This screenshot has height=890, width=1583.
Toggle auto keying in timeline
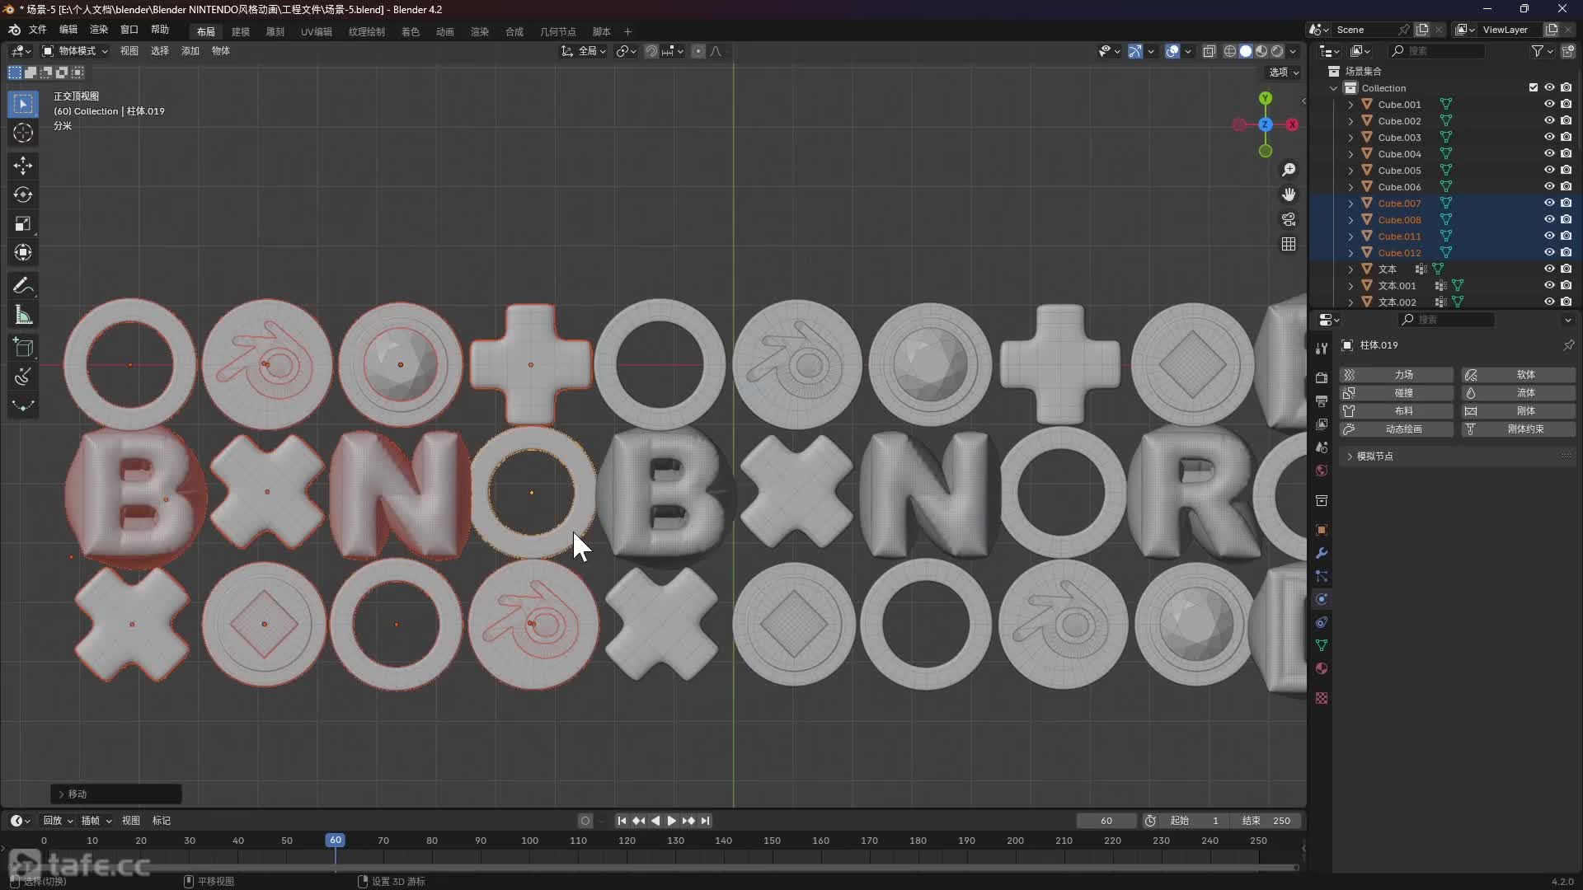click(x=585, y=821)
